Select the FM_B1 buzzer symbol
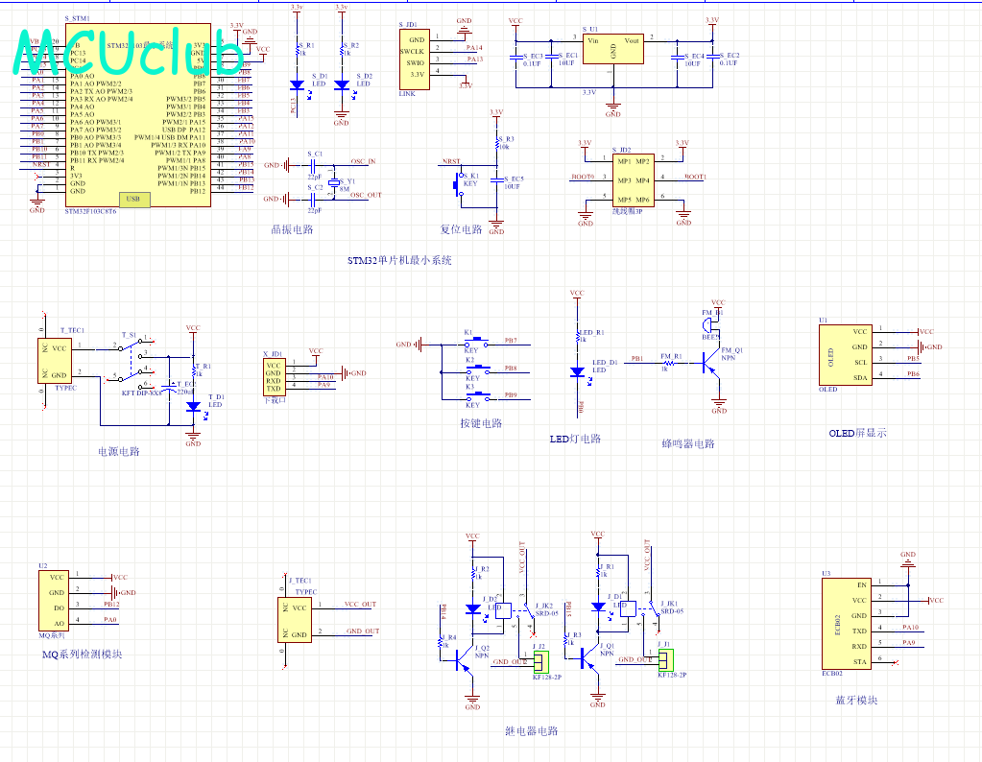Viewport: 982px width, 762px height. point(709,325)
